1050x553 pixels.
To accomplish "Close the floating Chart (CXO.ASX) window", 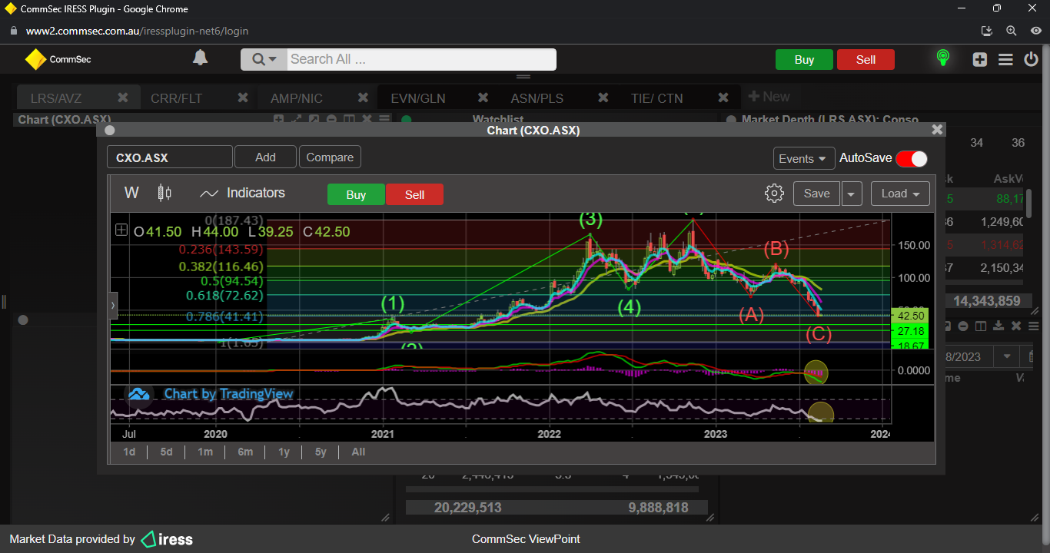I will [x=937, y=130].
